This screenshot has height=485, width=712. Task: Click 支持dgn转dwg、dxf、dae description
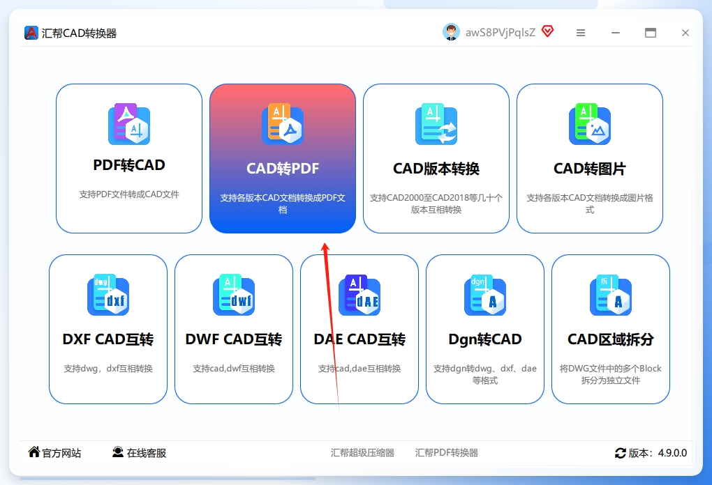[485, 374]
